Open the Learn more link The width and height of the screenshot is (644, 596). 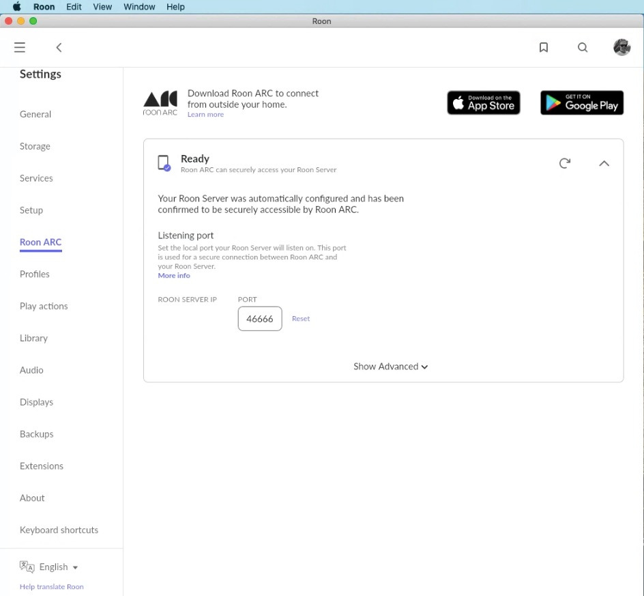[205, 115]
